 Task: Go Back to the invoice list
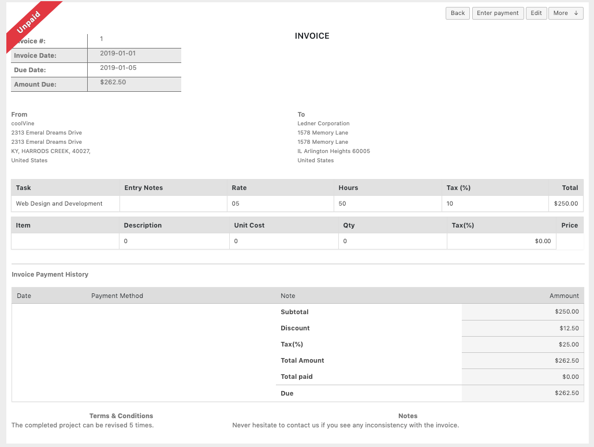pyautogui.click(x=457, y=13)
